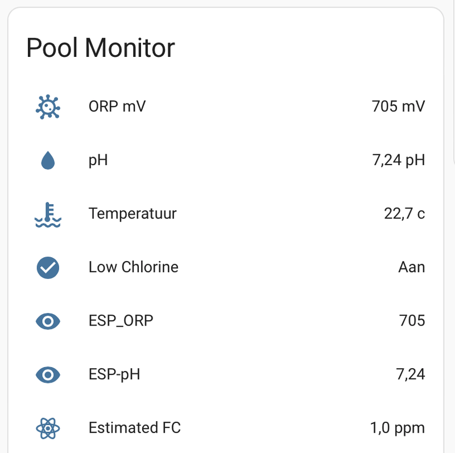This screenshot has width=455, height=453.
Task: Click the 22,7 c temperature value
Action: [404, 214]
